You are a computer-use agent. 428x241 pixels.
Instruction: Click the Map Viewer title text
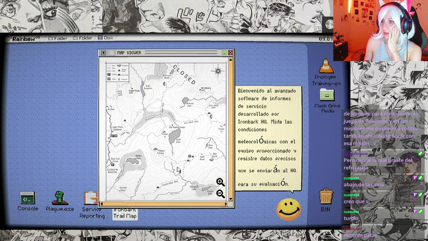(x=129, y=53)
